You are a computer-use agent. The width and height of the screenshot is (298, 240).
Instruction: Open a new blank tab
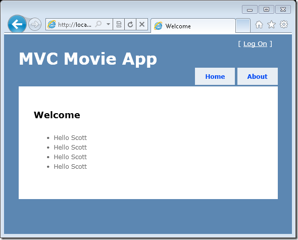pos(243,25)
